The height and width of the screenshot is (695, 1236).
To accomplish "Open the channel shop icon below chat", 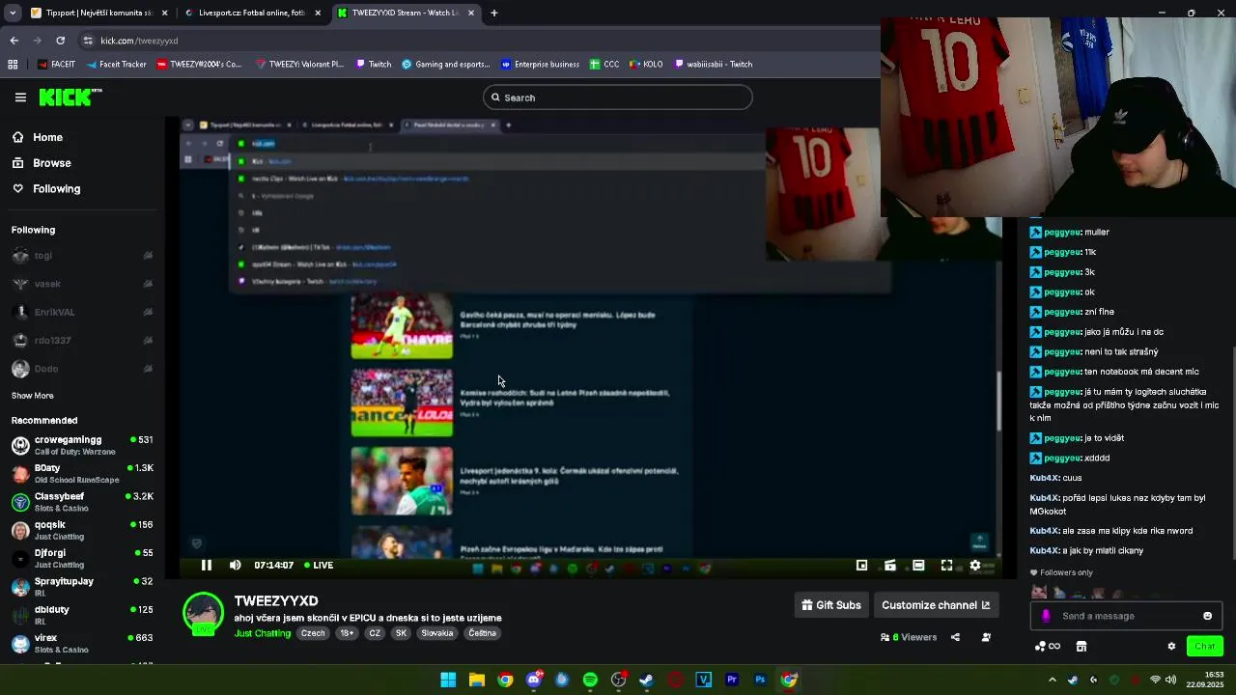I will 1081,647.
